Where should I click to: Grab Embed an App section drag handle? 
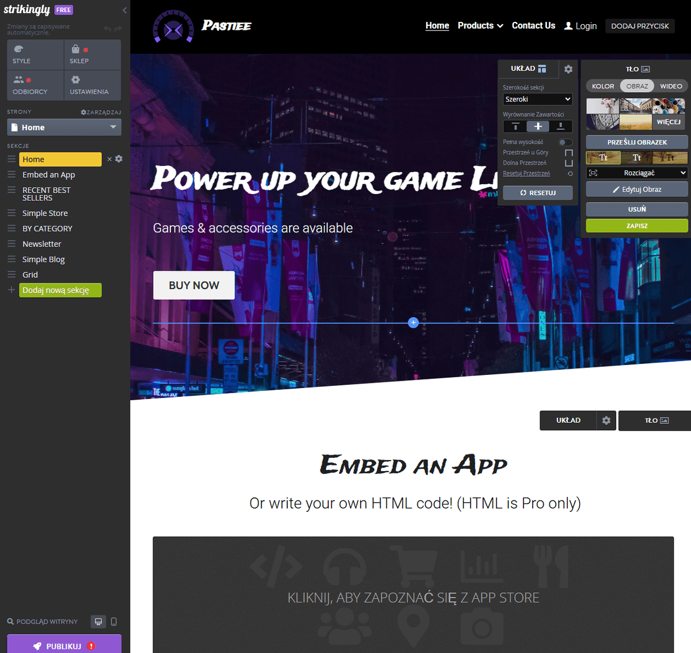pos(12,174)
